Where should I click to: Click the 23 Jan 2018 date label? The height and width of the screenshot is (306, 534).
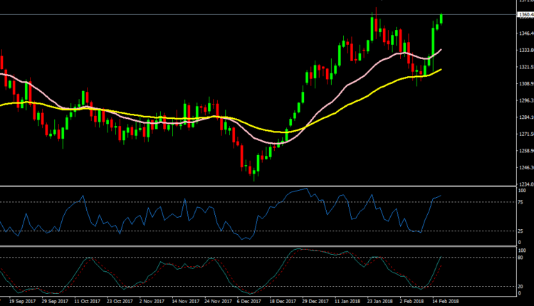379,301
